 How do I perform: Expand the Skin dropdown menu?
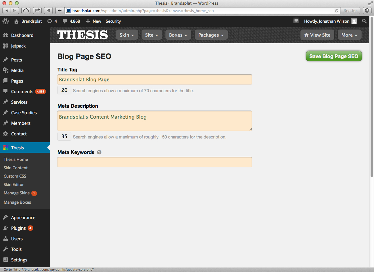[x=127, y=35]
